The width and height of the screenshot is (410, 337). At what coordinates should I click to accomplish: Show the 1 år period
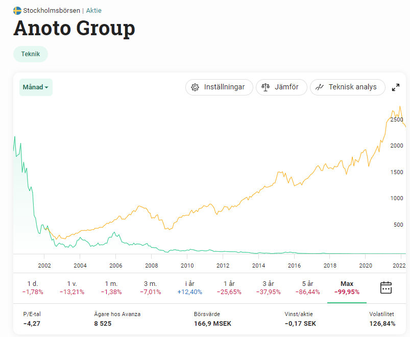coord(229,287)
